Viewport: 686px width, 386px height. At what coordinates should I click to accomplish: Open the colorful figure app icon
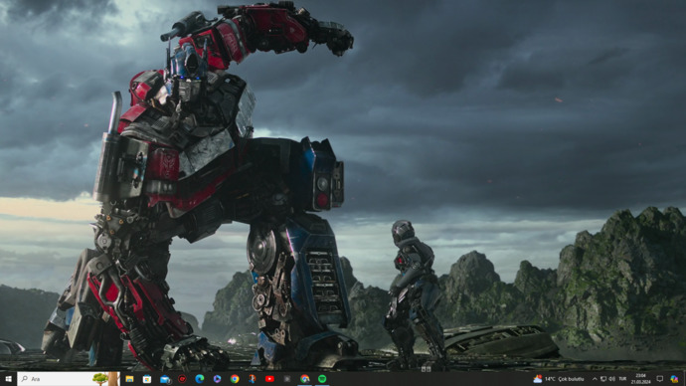[252, 379]
